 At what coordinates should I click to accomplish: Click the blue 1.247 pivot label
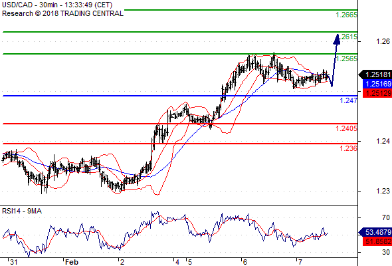tap(349, 100)
